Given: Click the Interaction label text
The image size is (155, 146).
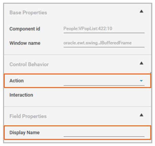Looking at the screenshot, I should 21,95.
